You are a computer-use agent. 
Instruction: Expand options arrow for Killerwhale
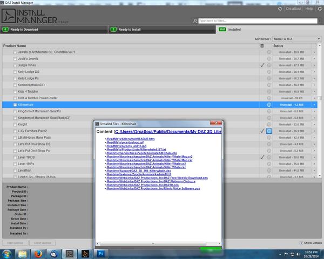[314, 105]
